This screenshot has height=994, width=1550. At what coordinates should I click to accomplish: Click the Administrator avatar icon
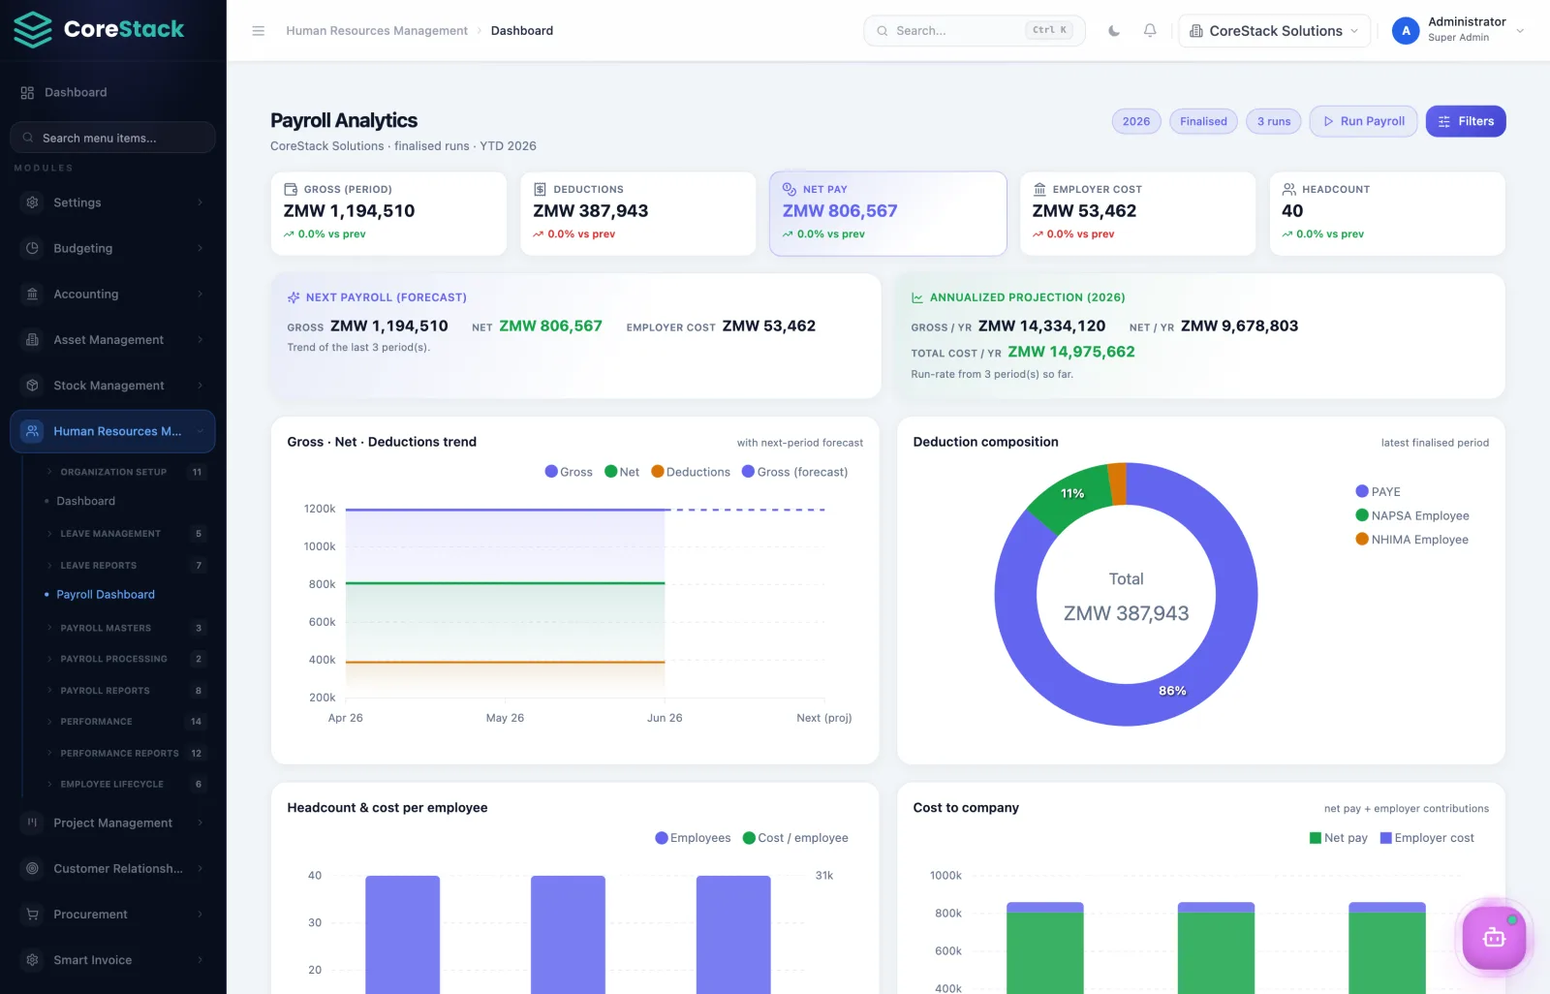(1406, 31)
